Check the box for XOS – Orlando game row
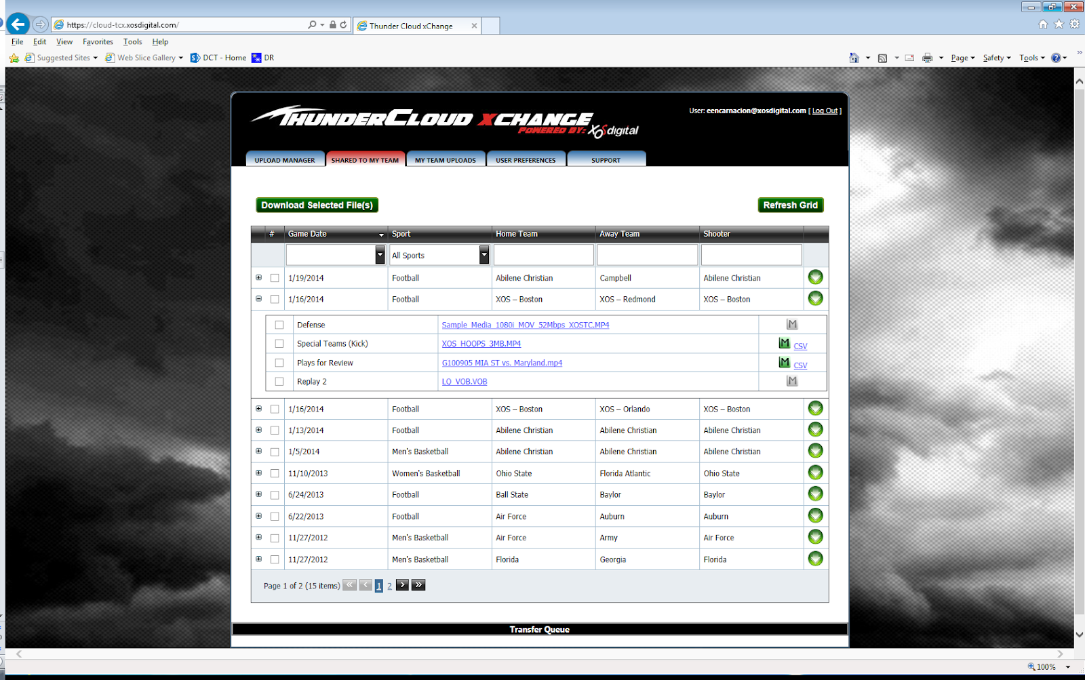The width and height of the screenshot is (1085, 680). (275, 409)
